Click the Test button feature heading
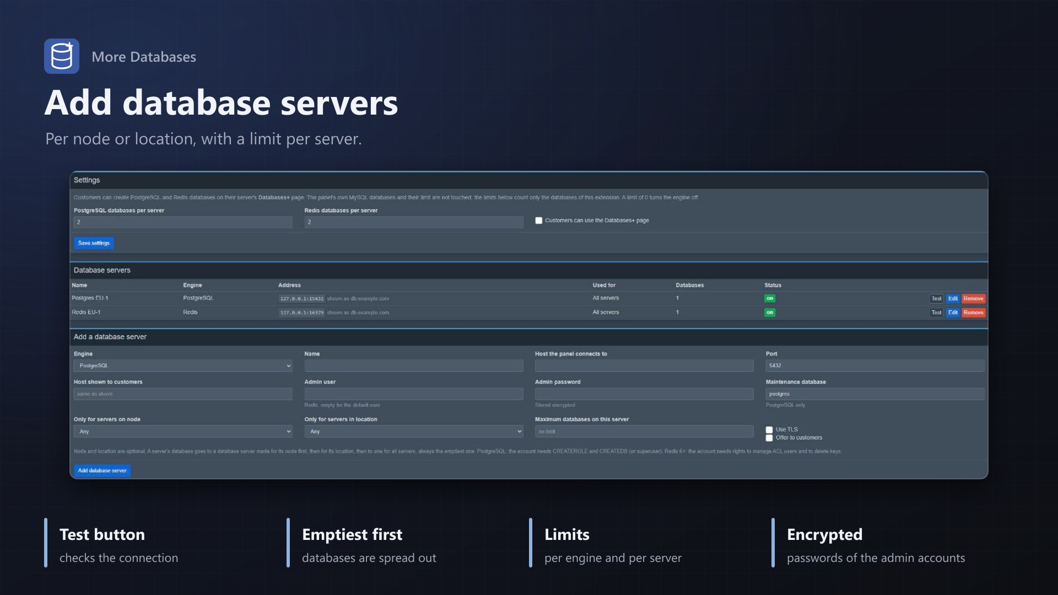Screen dimensions: 1058x595 102,534
